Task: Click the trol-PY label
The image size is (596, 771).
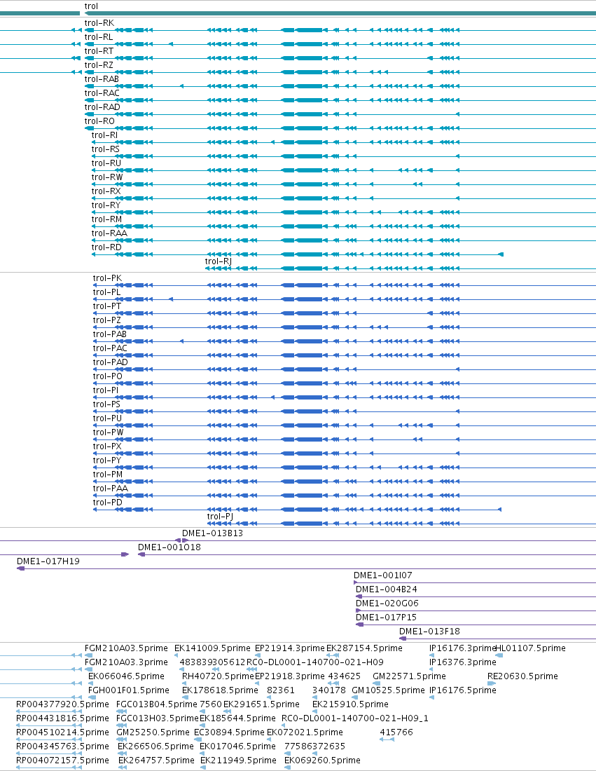Action: [x=107, y=460]
